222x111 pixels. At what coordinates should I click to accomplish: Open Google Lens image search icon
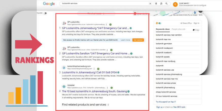click(x=161, y=4)
